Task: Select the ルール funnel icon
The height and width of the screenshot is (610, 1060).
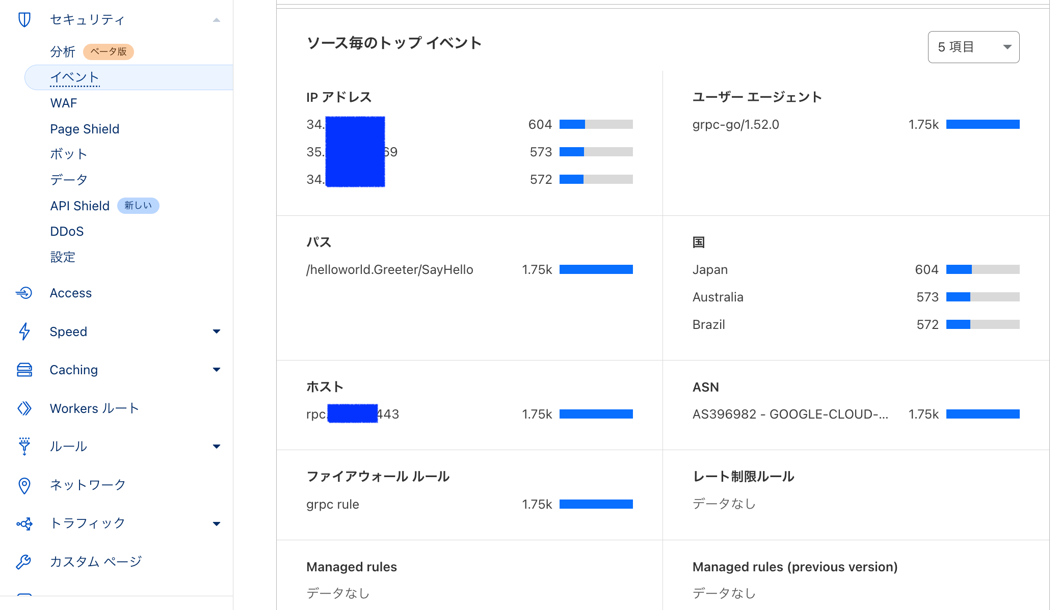Action: (x=24, y=447)
